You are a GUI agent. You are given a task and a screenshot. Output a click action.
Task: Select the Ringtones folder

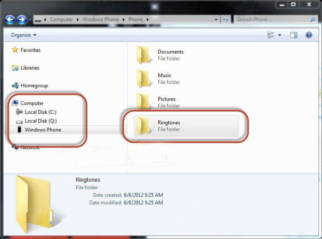pyautogui.click(x=186, y=126)
